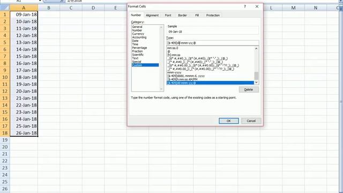Click the select-all corner of the sheet
Viewport: 343px width, 193px height.
pos(5,8)
